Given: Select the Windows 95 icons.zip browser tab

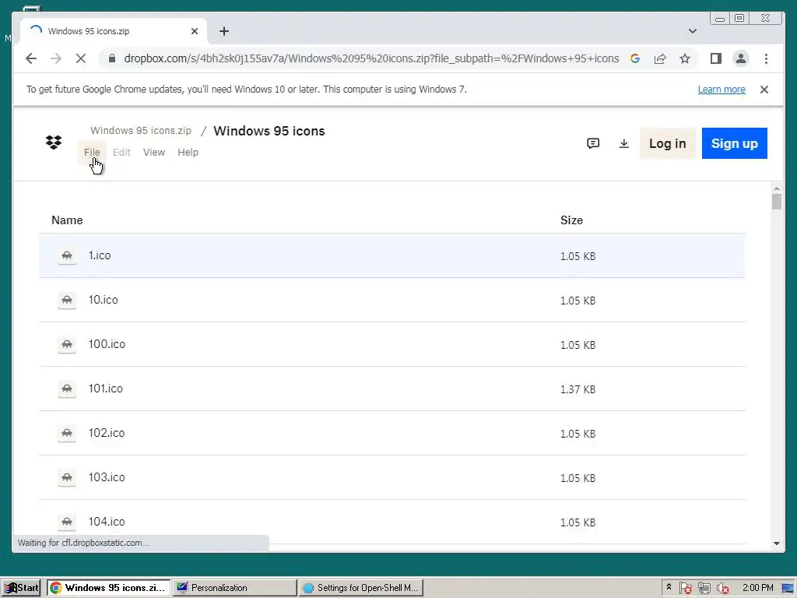Looking at the screenshot, I should coord(114,31).
